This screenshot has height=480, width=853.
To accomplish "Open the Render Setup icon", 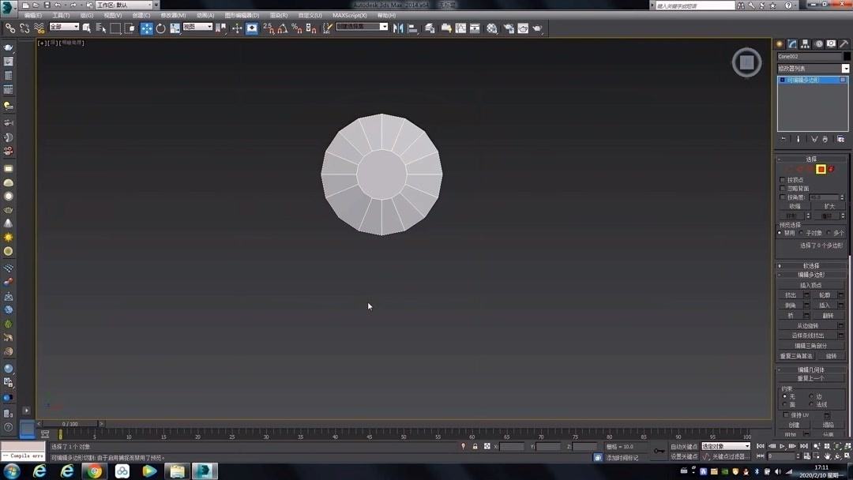I will (509, 28).
